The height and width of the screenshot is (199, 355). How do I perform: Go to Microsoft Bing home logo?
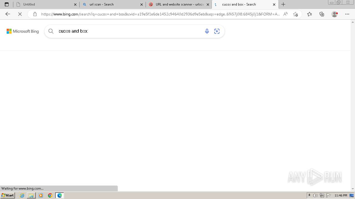pos(23,31)
